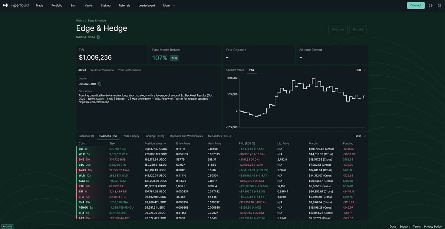Image resolution: width=445 pixels, height=229 pixels.
Task: Copy leader address 0x4262...af8c
Action: point(100,84)
